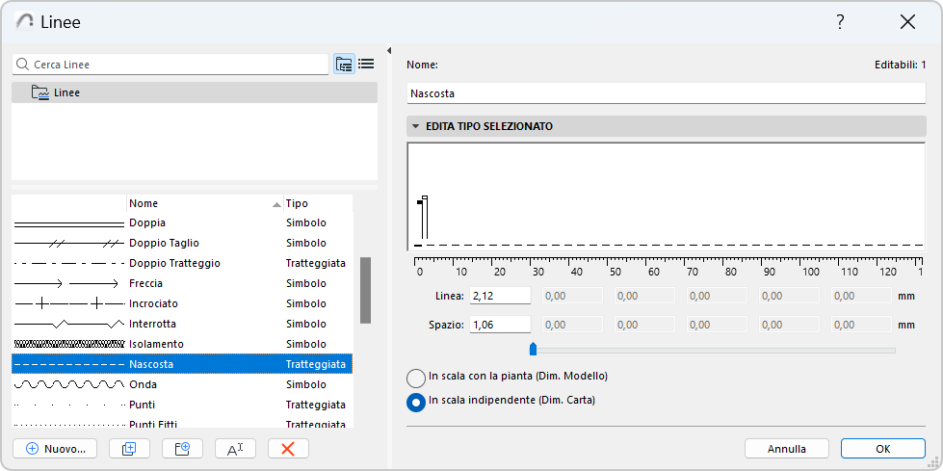Select the Doppia line row
The height and width of the screenshot is (471, 943).
pos(182,223)
